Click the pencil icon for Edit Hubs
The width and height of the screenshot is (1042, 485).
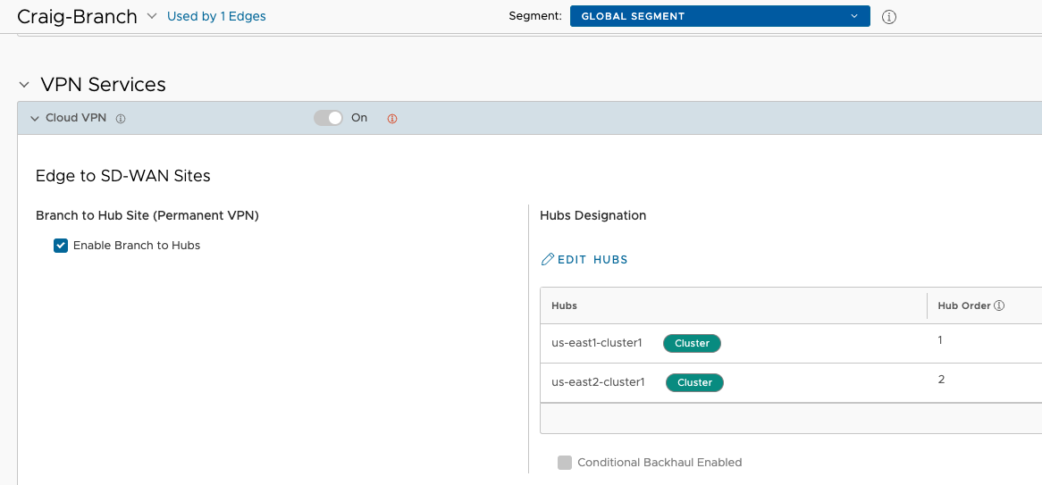[548, 259]
